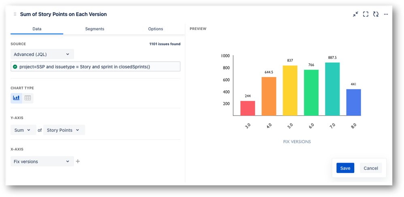
Task: Open the Advanced (JQL) source dropdown
Action: click(42, 54)
